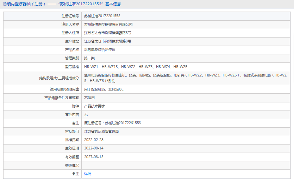Select registrant name 苏州好博医疗器械股份有限公司

108,25
